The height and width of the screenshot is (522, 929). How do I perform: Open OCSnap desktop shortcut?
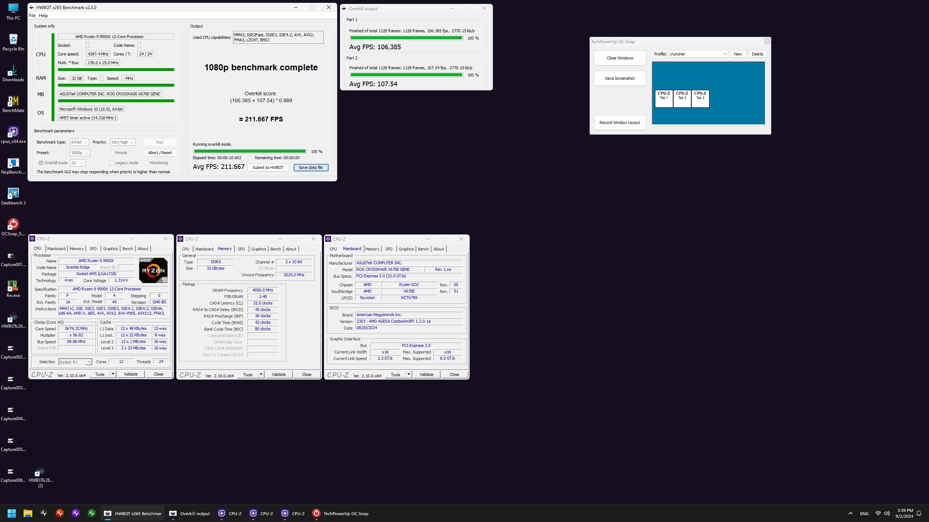click(x=13, y=227)
